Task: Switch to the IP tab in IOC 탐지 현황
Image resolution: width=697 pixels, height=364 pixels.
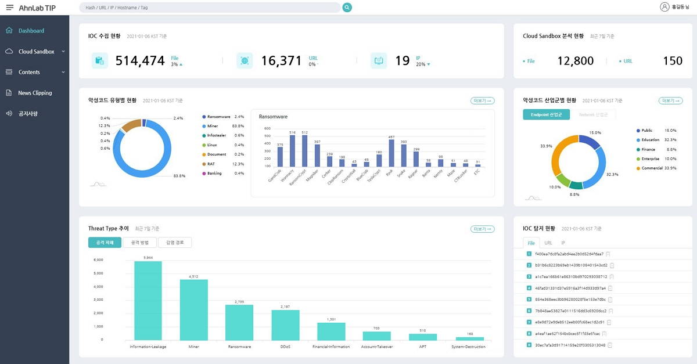Action: pyautogui.click(x=563, y=243)
